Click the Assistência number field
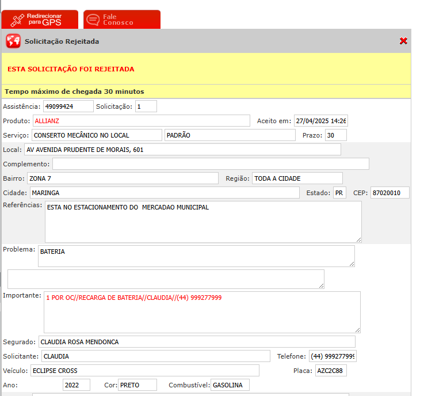Image resolution: width=424 pixels, height=396 pixels. [68, 106]
